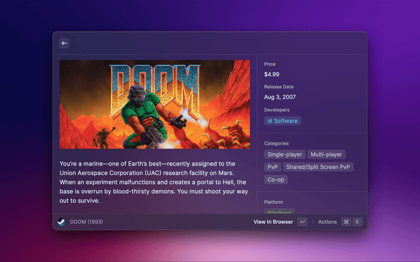This screenshot has height=262, width=420.
Task: Click the Command key symbol
Action: point(346,222)
